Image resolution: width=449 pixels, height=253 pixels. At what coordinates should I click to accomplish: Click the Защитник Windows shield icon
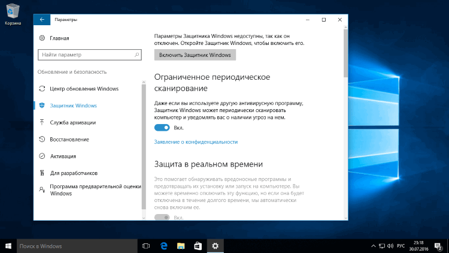click(42, 106)
